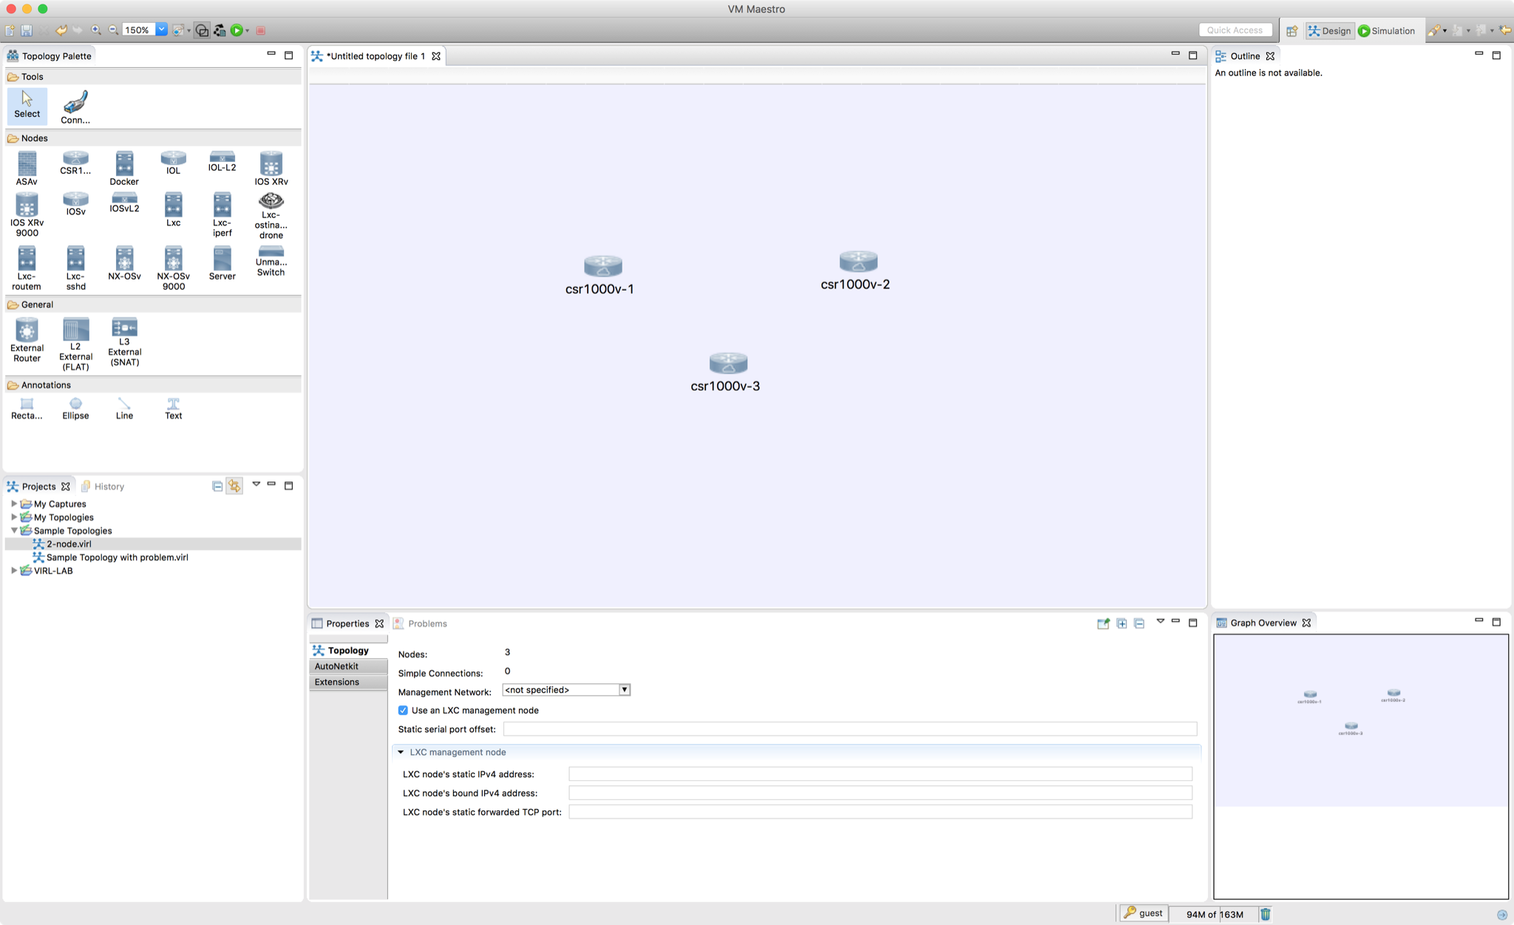Viewport: 1514px width, 925px height.
Task: Click the guest user status button
Action: (x=1144, y=913)
